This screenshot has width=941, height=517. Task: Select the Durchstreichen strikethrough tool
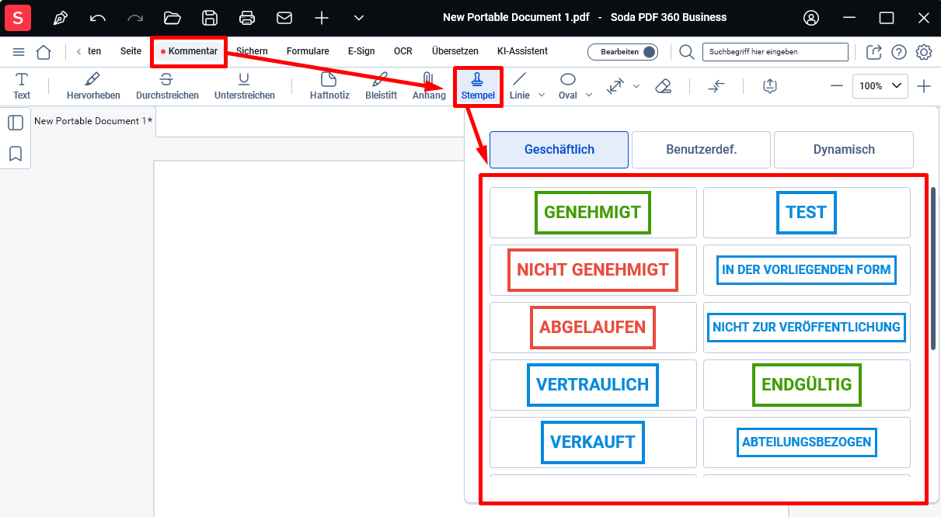167,85
